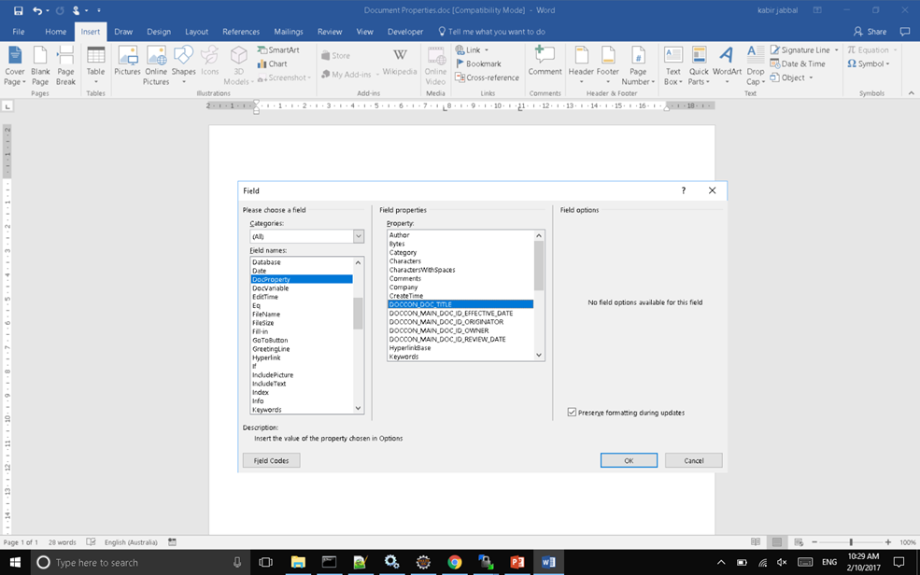Open the Header menu
This screenshot has height=575, width=920.
pos(581,66)
